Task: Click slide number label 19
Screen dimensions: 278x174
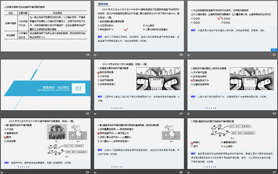Action: (x=88, y=55)
